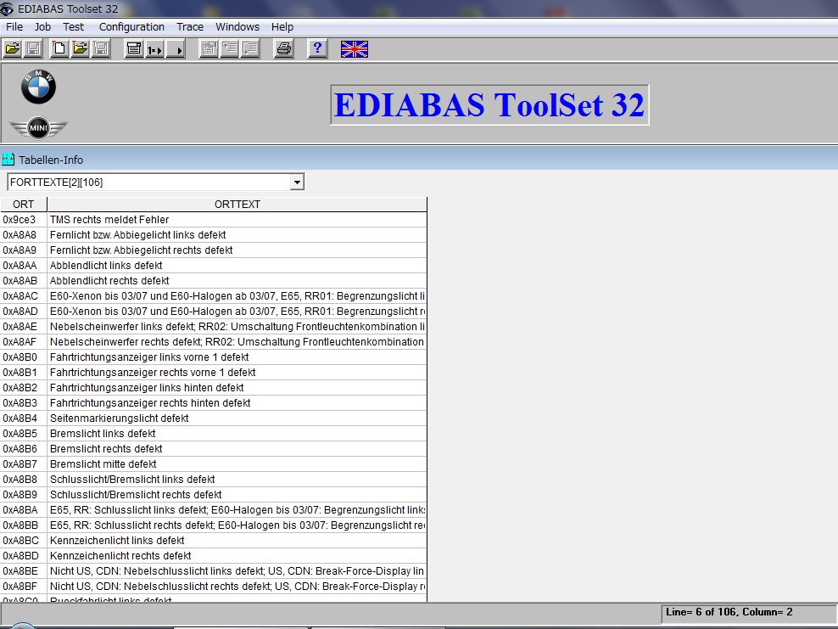Viewport: 838px width, 629px height.
Task: Select 'Fahrtrichtungsanzeiger links hinten defekt' cell
Action: [x=237, y=388]
